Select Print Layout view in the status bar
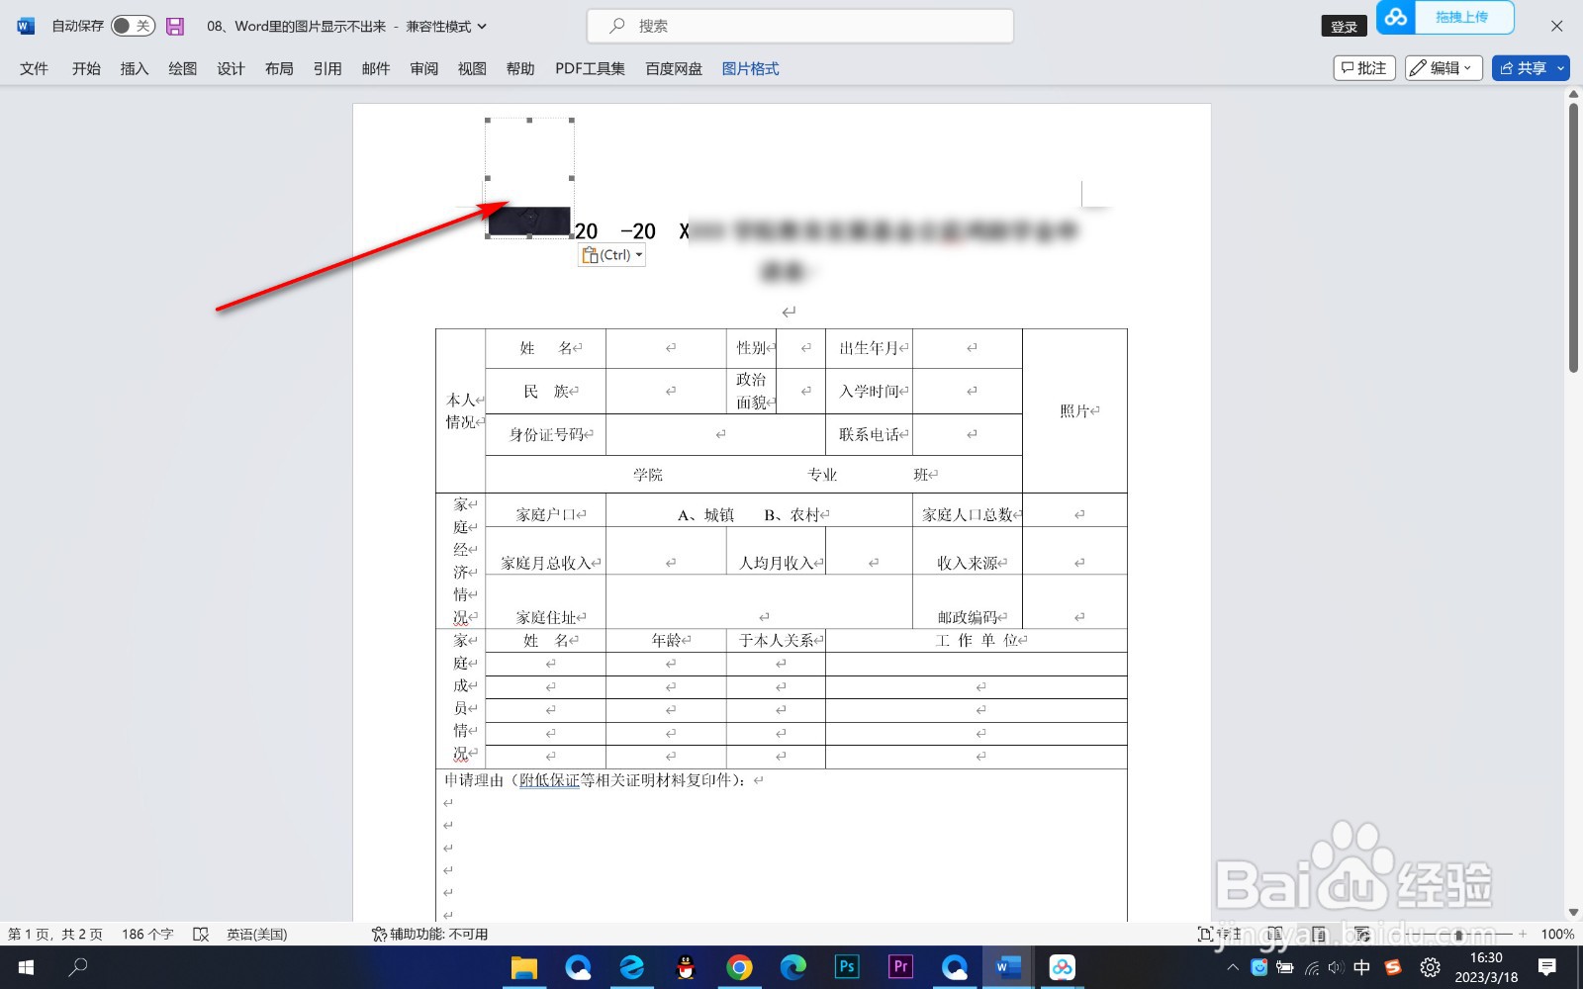Viewport: 1583px width, 989px height. 1319,934
